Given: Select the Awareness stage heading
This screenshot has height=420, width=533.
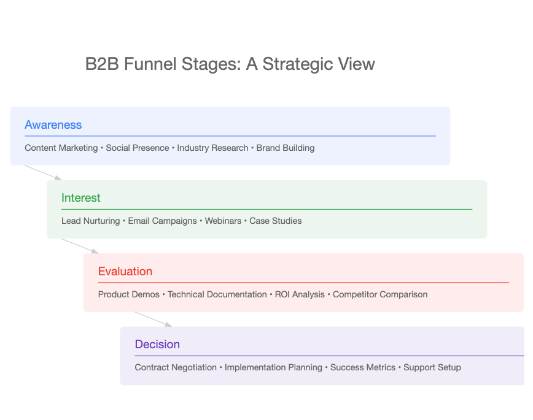Looking at the screenshot, I should pos(53,124).
